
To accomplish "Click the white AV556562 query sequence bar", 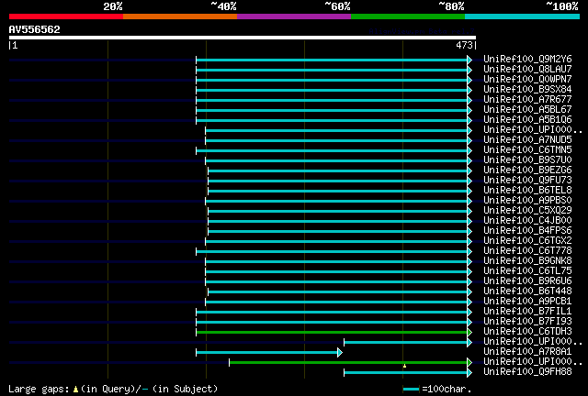I will (243, 38).
